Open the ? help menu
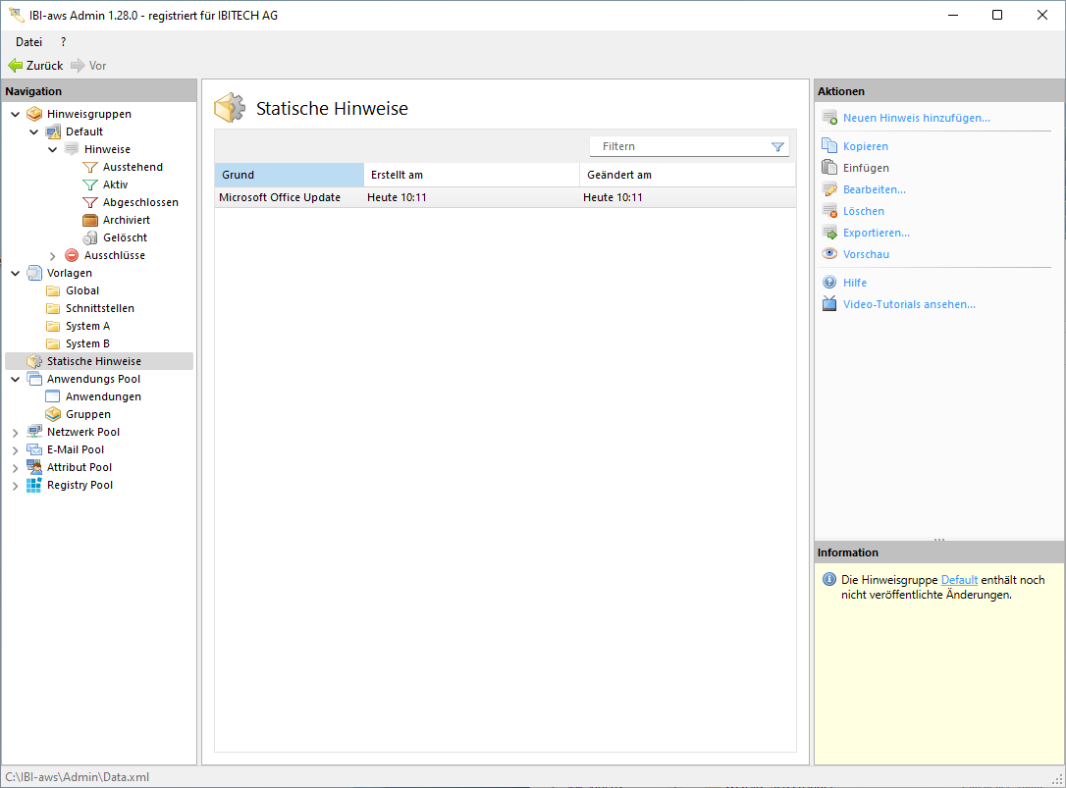This screenshot has width=1066, height=788. pos(64,42)
